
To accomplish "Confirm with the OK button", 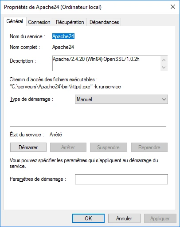I will 88,218.
